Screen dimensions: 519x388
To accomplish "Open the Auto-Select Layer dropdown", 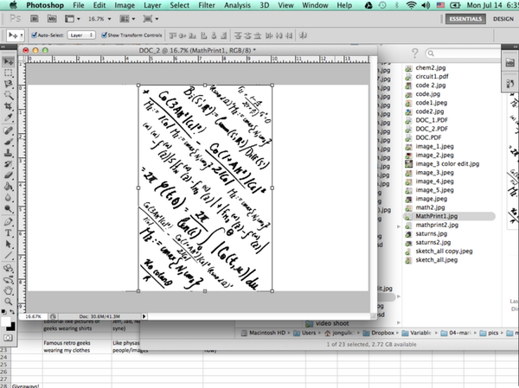I will (81, 35).
